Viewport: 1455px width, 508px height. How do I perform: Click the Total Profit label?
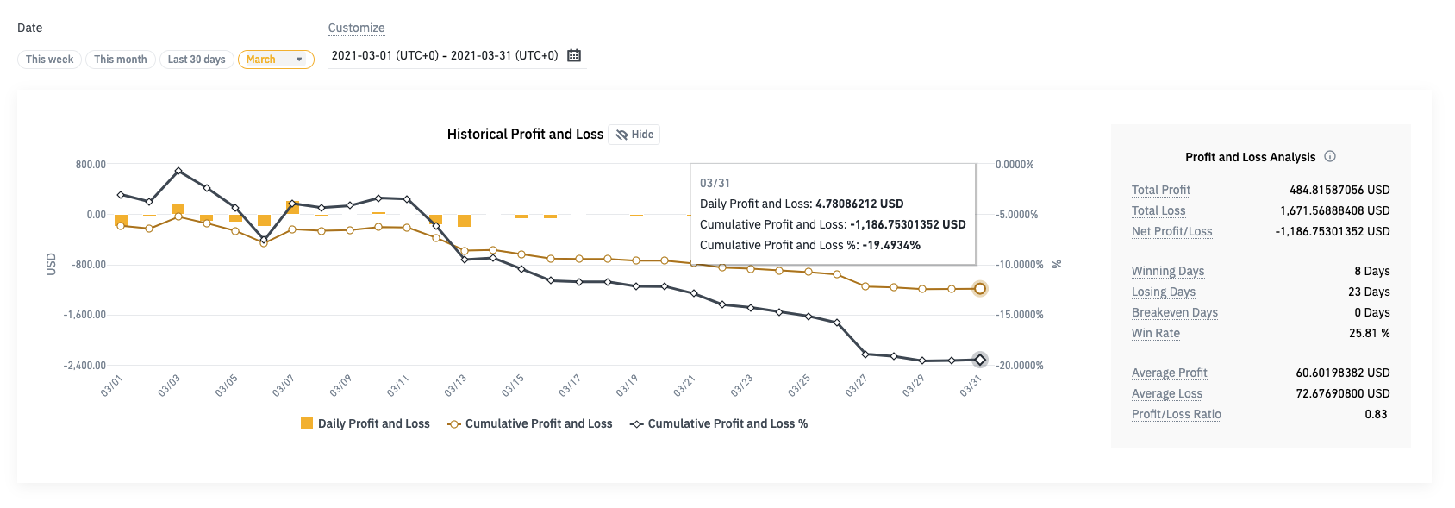(x=1160, y=190)
